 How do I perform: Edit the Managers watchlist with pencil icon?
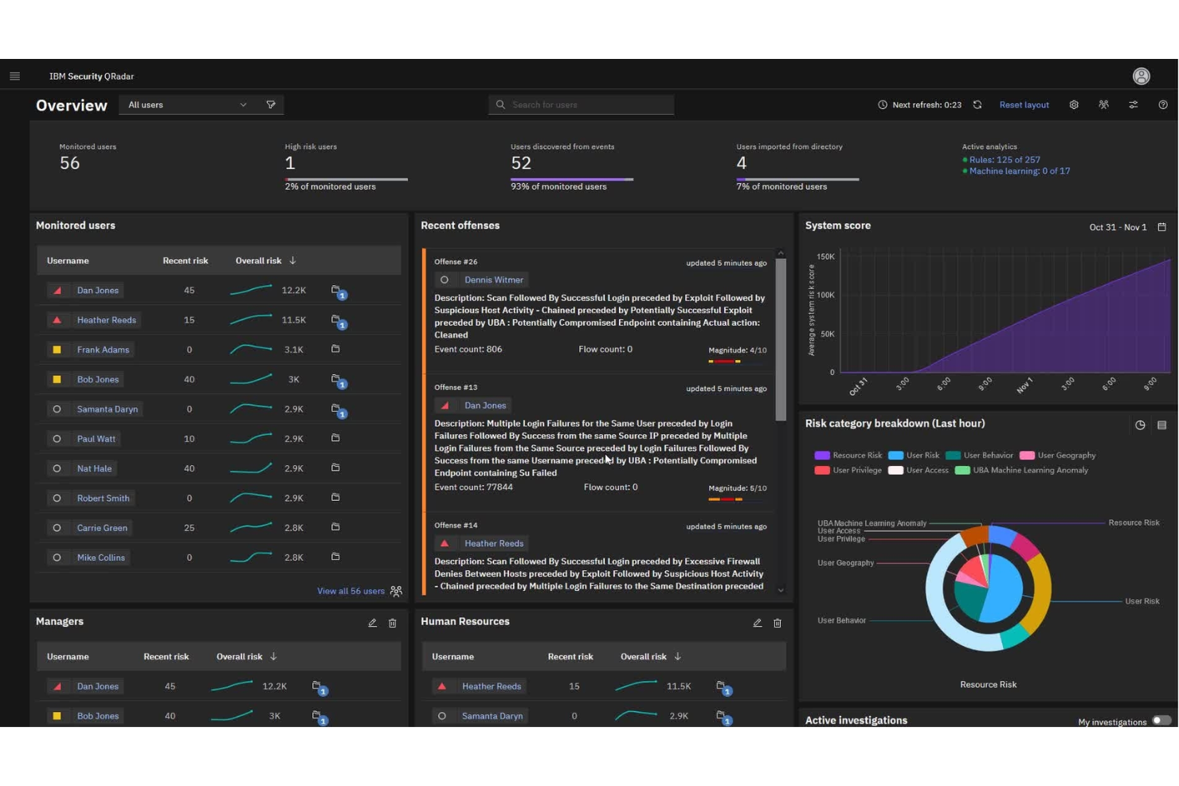click(x=372, y=623)
